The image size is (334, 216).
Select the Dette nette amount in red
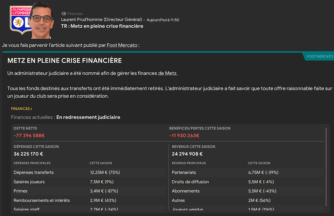tap(29, 136)
